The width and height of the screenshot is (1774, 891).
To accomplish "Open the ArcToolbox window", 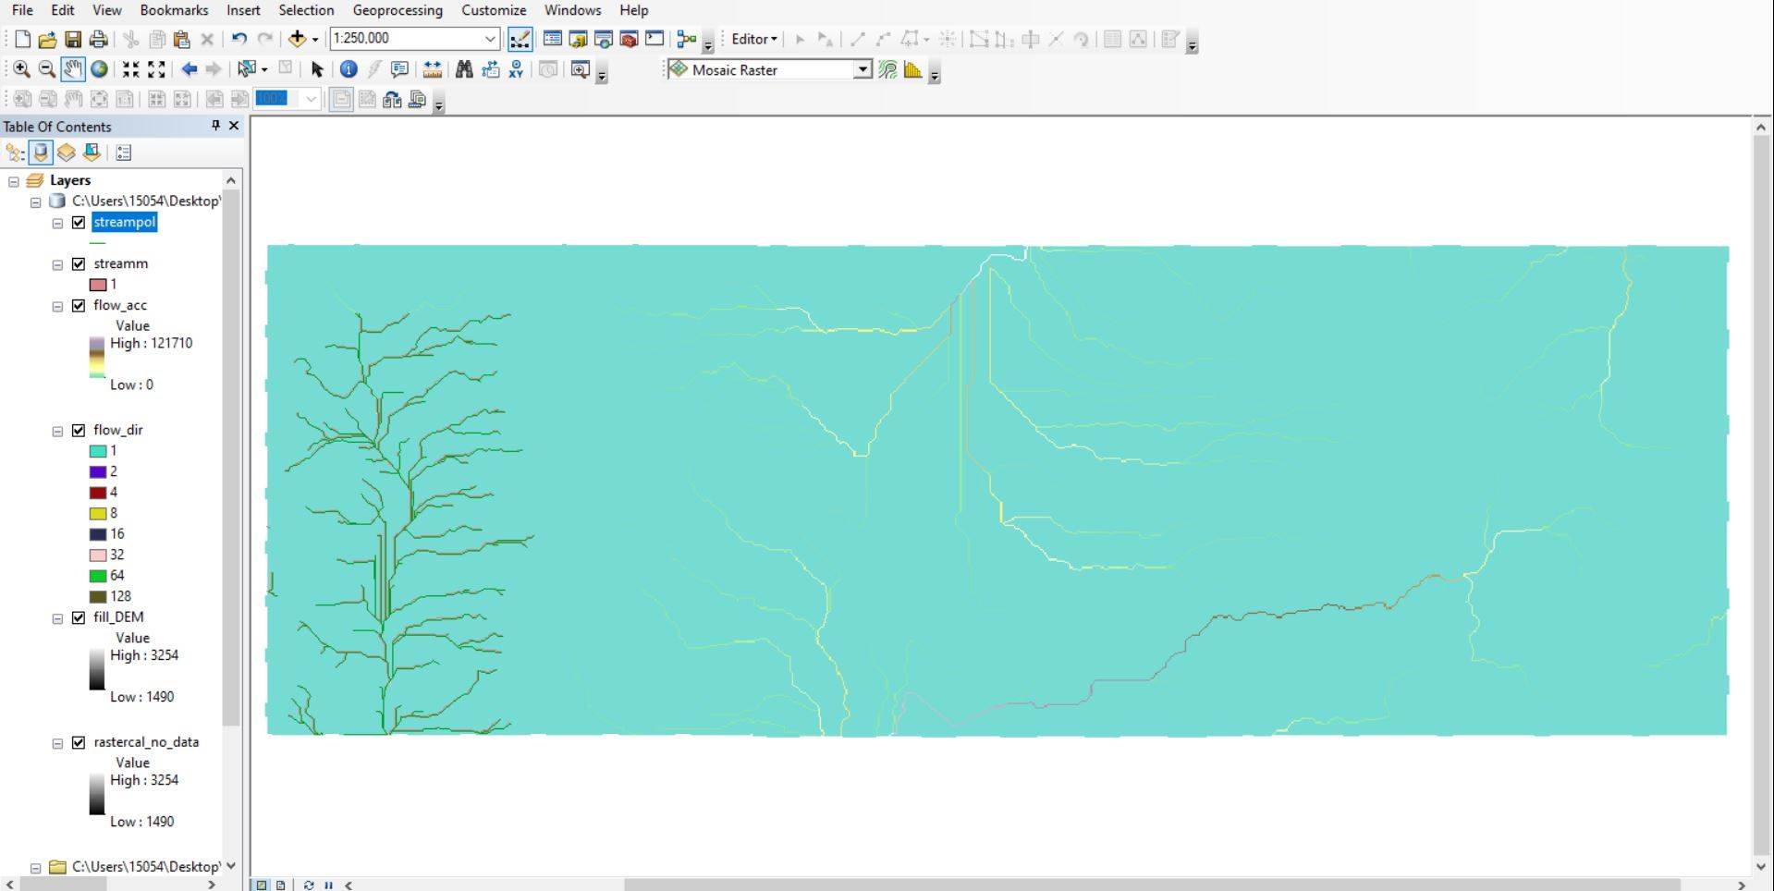I will 629,39.
